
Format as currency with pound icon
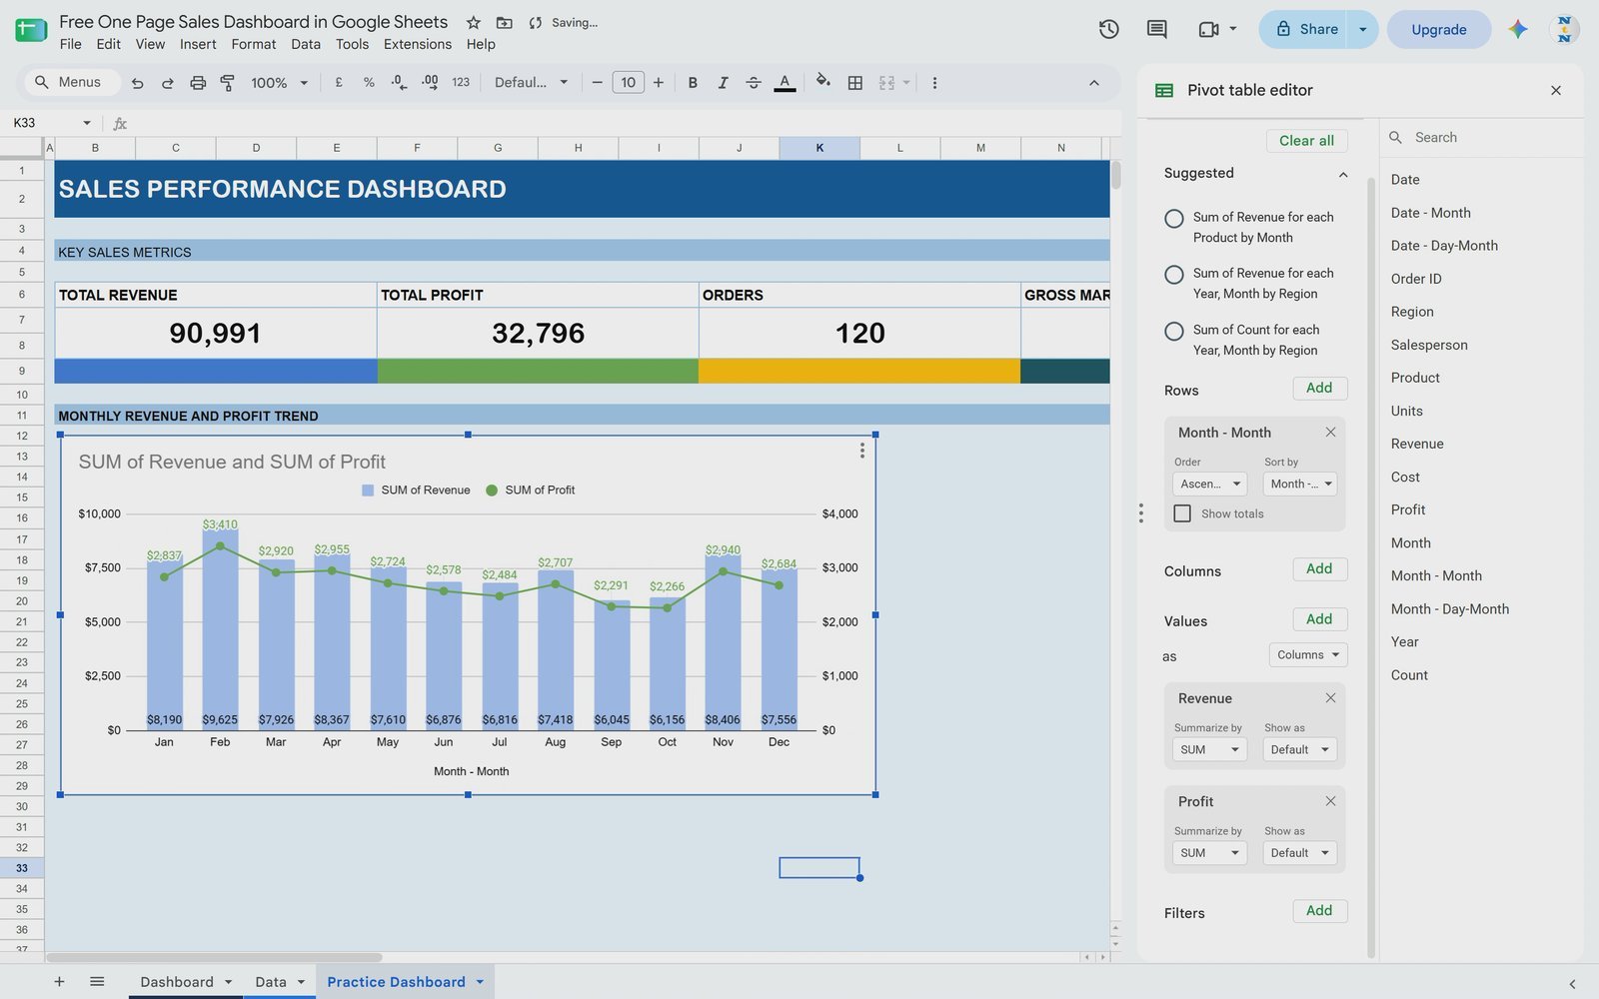(x=339, y=83)
